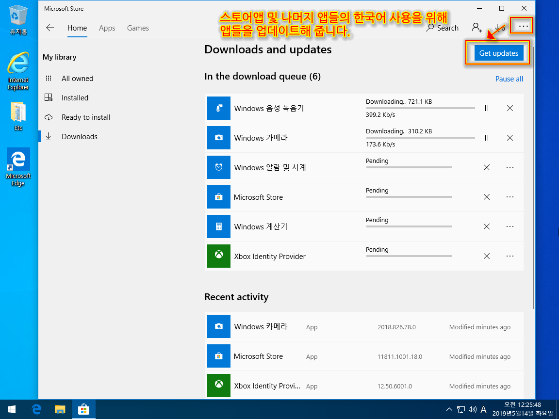Click the Microsoft Store row in download queue

tap(364, 197)
